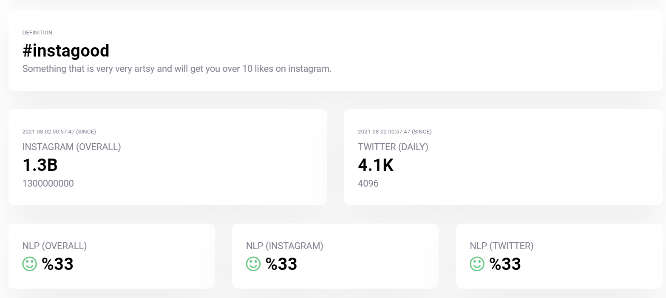Click the smiley icon in NLP (Instagram) card
The height and width of the screenshot is (298, 666).
click(253, 264)
